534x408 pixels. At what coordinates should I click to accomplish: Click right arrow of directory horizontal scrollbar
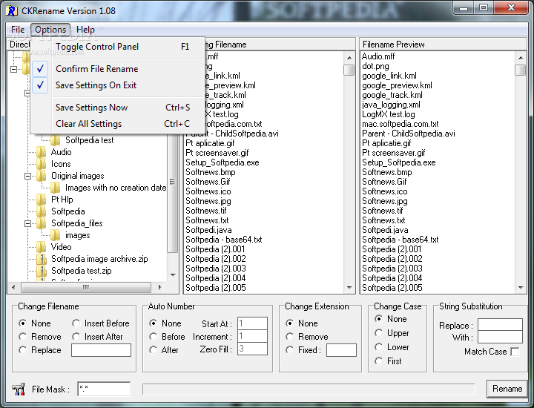[159, 287]
